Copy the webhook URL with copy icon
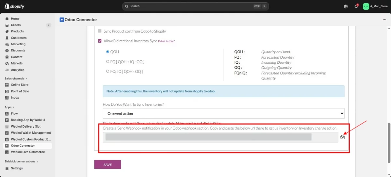 coord(342,137)
